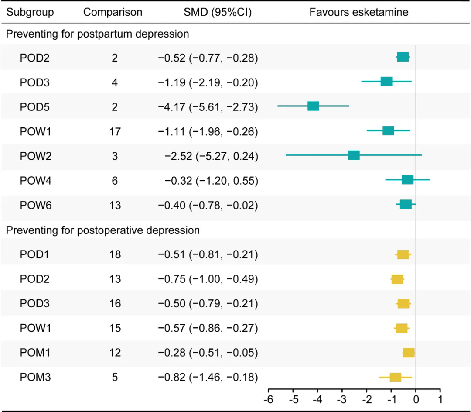Select the postpartum depression section heading
The width and height of the screenshot is (471, 412).
pyautogui.click(x=97, y=34)
